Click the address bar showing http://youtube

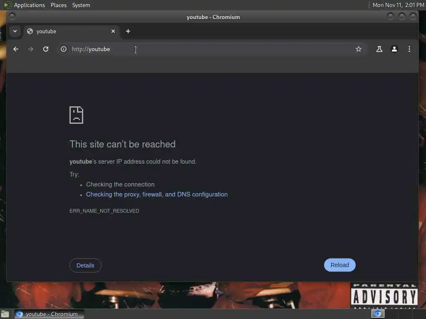pos(212,49)
